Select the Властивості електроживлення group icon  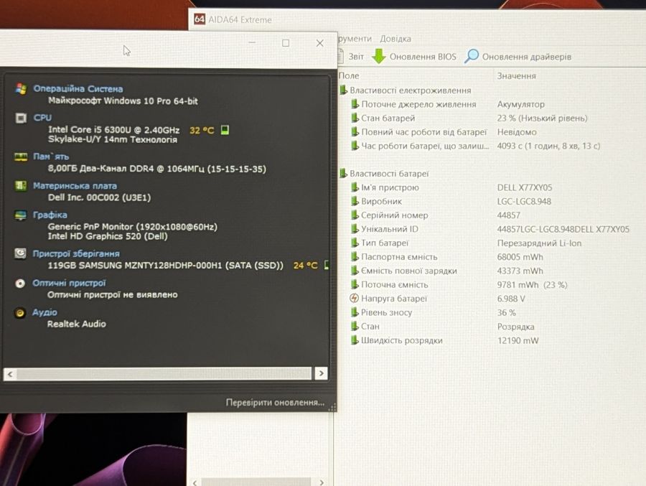click(x=344, y=90)
